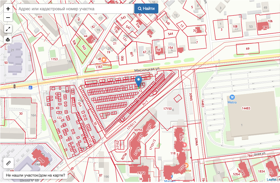Click the blue location marker pin

click(139, 81)
